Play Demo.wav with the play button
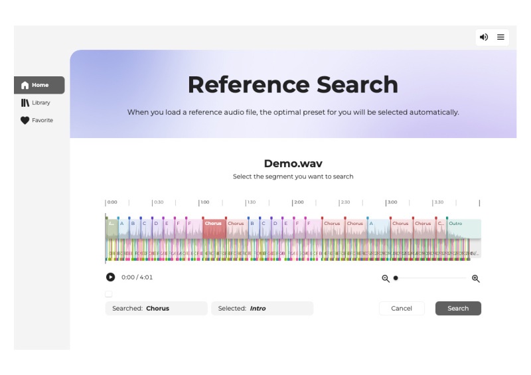Viewport: 531px width, 375px height. tap(110, 277)
